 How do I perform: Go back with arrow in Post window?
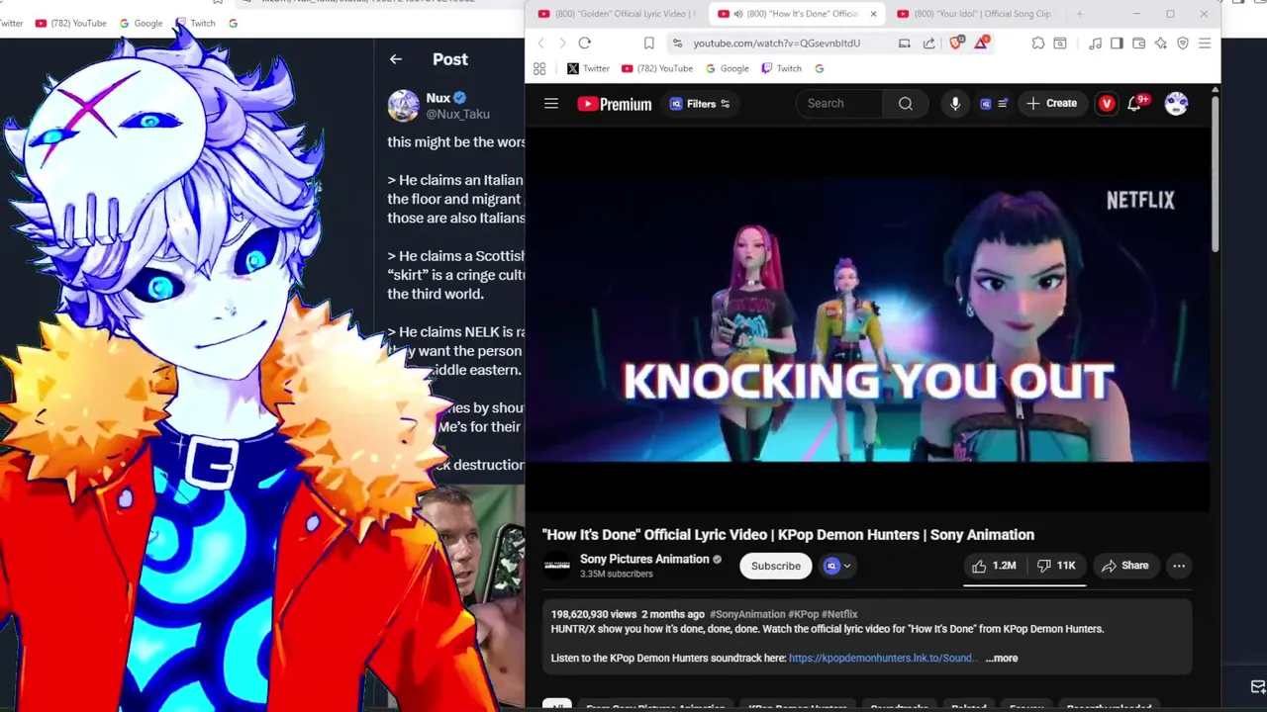(396, 59)
